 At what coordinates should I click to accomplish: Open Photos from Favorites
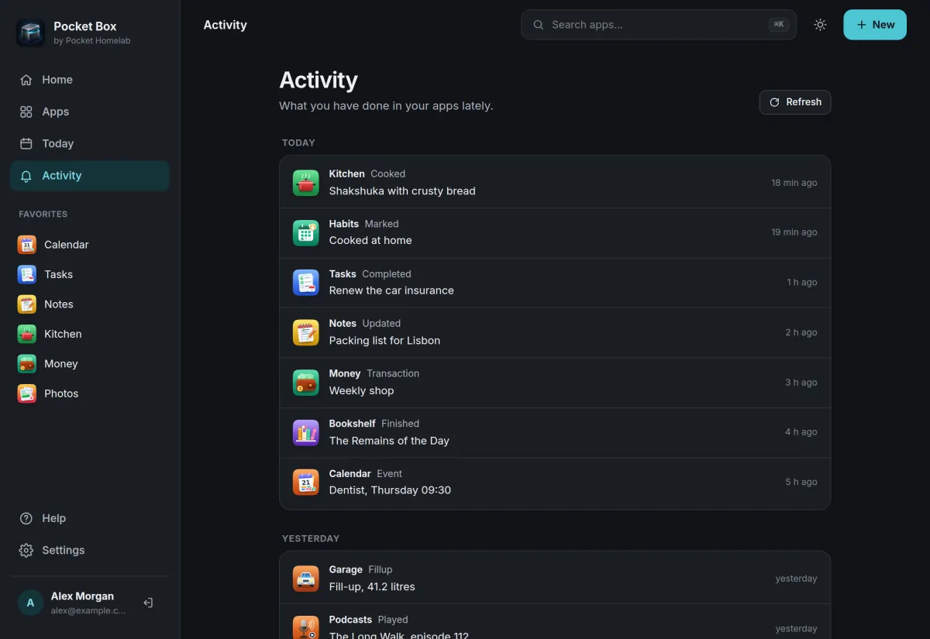90,393
